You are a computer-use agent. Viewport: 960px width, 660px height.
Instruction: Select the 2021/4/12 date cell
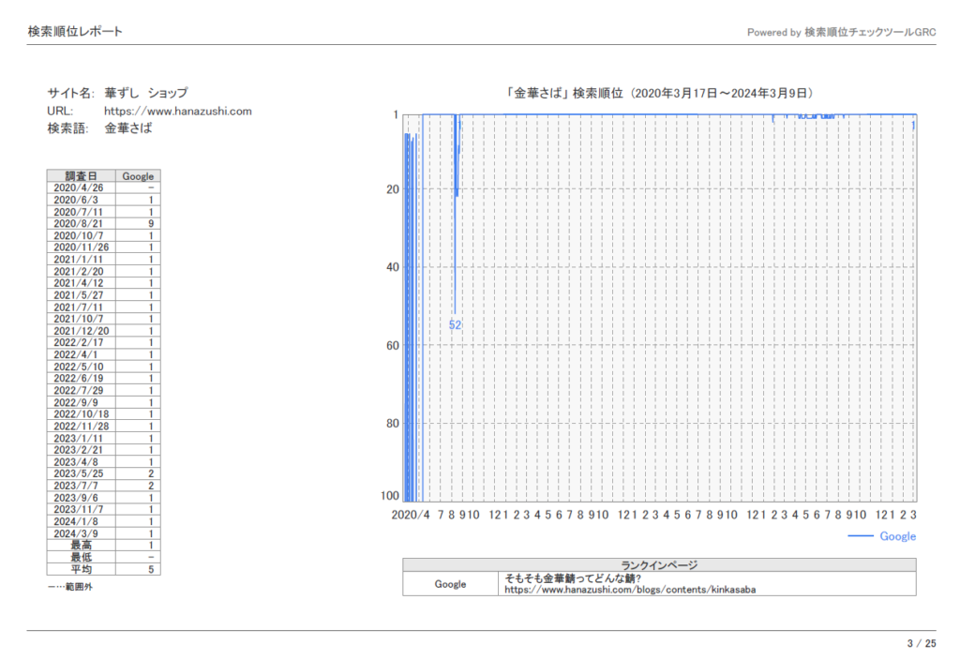(81, 283)
